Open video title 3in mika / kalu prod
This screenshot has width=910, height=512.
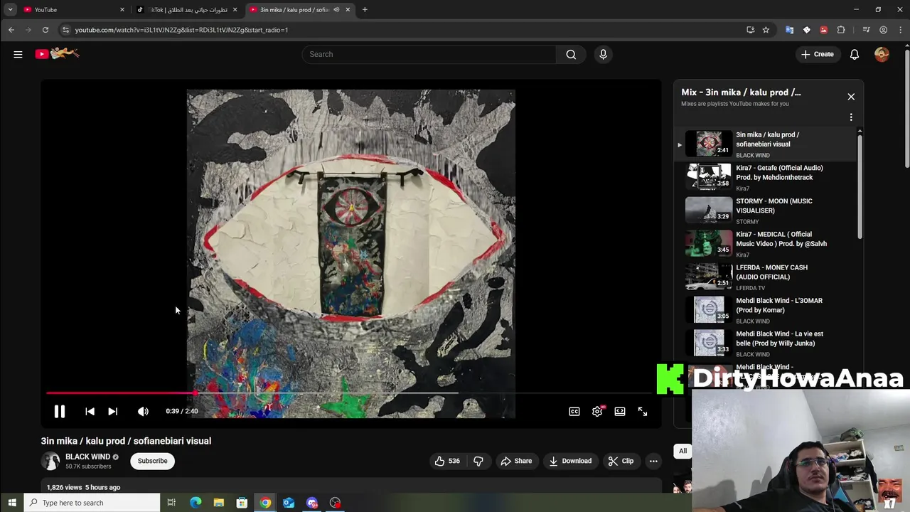[x=126, y=441]
